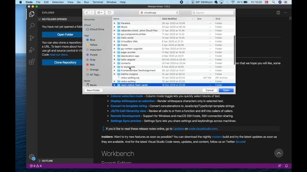Open the Selection menu
Screen dimensions: 307x172
[58, 2]
